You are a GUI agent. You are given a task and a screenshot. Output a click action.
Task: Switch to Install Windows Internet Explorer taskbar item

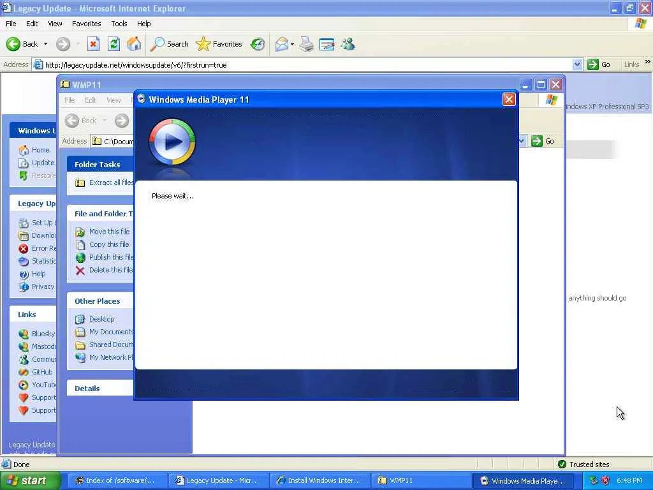[x=319, y=480]
